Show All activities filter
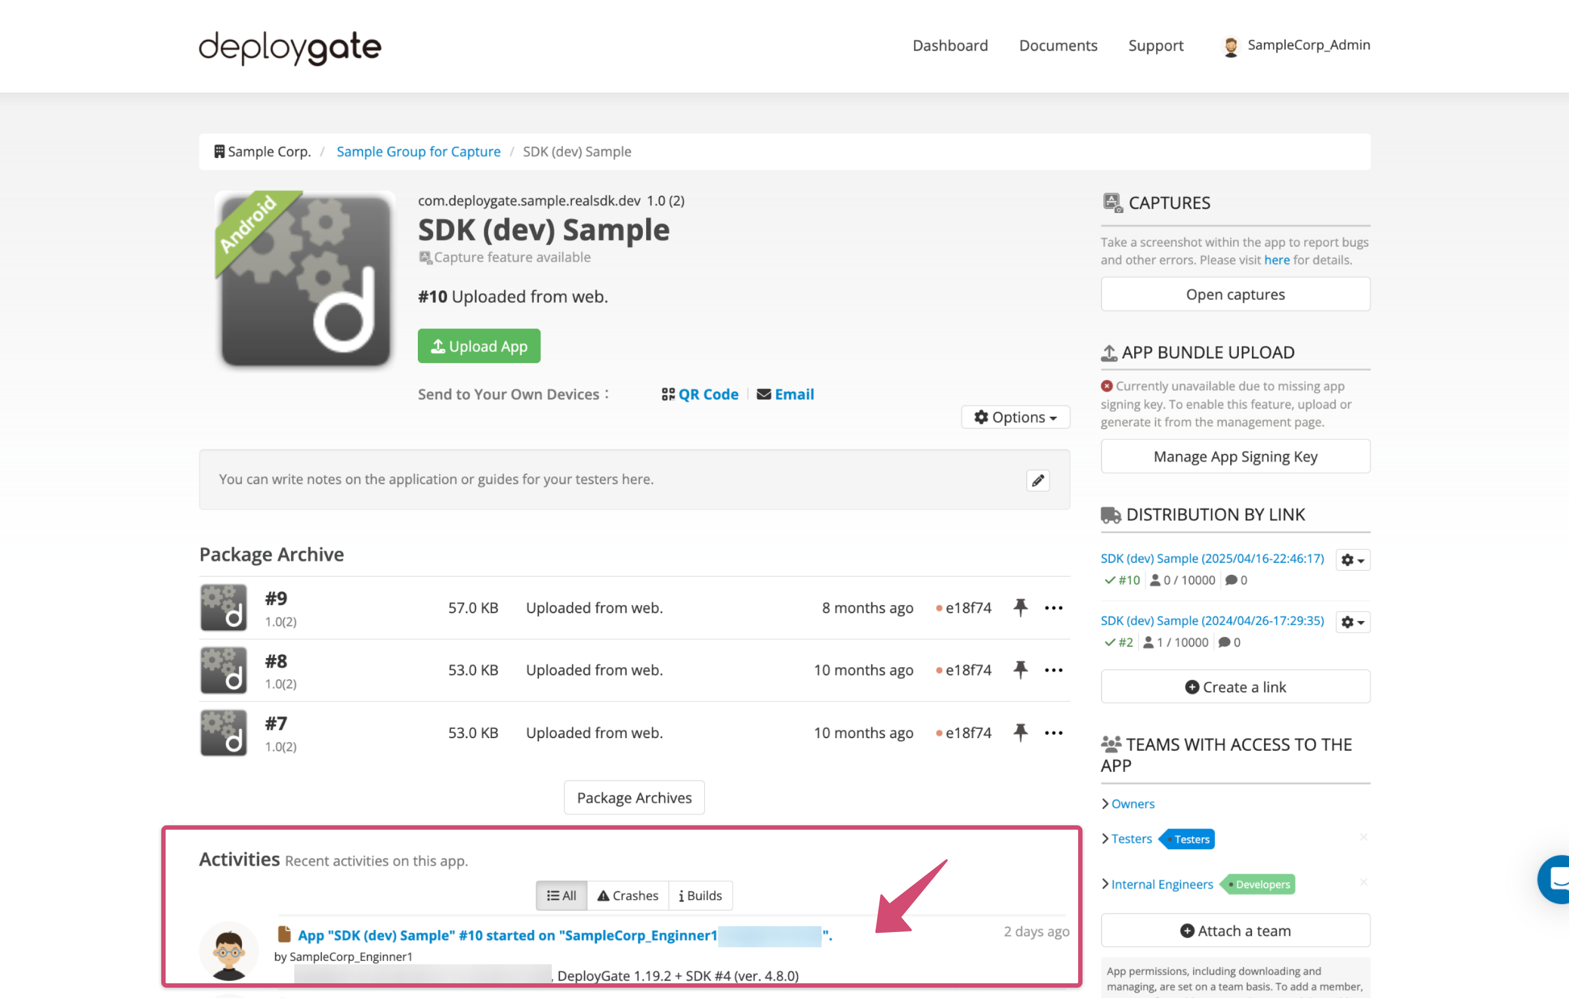This screenshot has width=1569, height=998. pos(561,895)
